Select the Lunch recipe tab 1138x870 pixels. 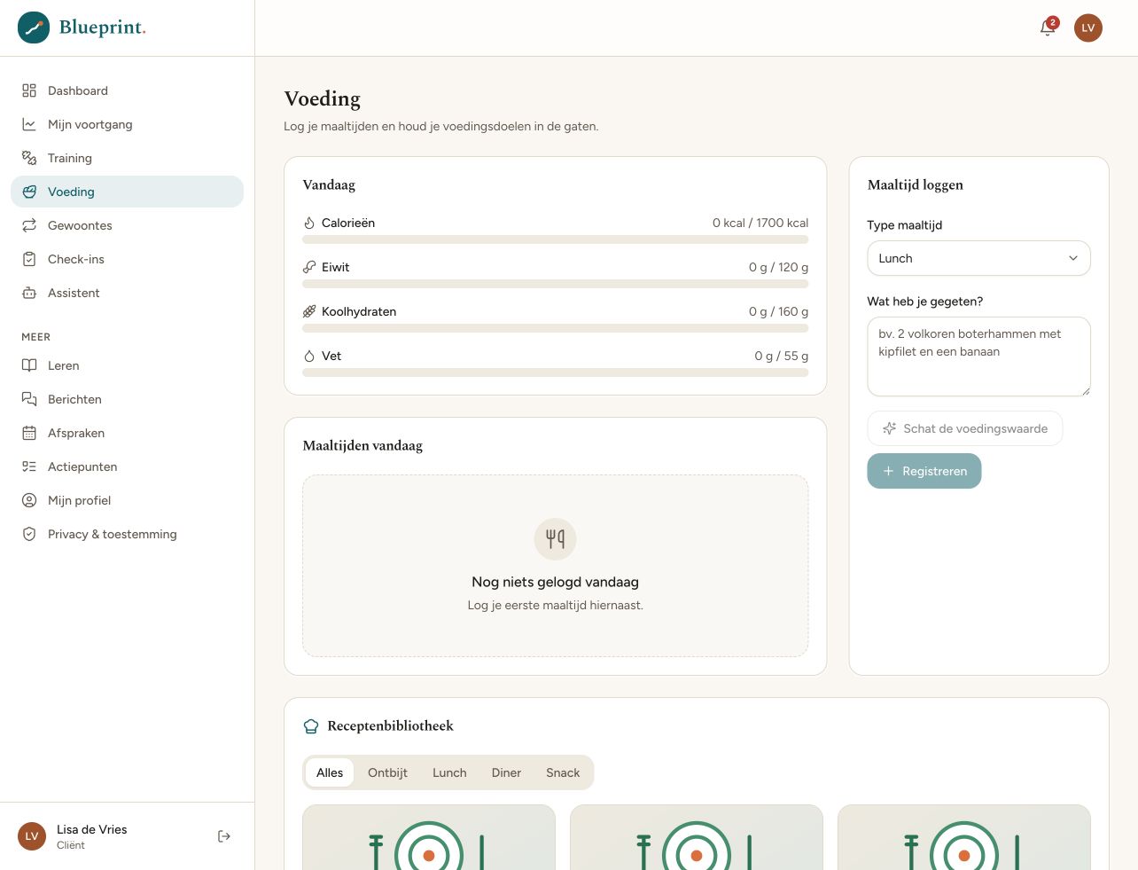tap(449, 772)
